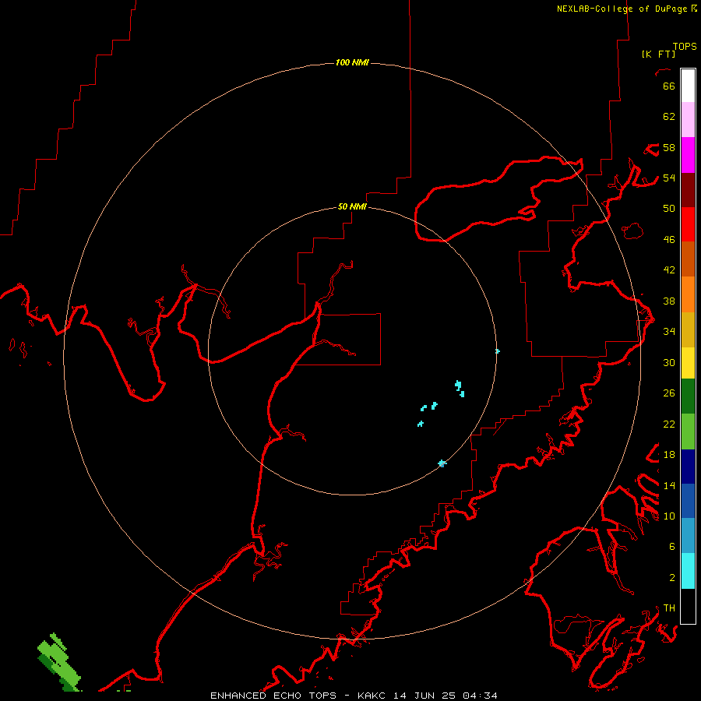Pick the dark red maroon legend band

point(688,191)
